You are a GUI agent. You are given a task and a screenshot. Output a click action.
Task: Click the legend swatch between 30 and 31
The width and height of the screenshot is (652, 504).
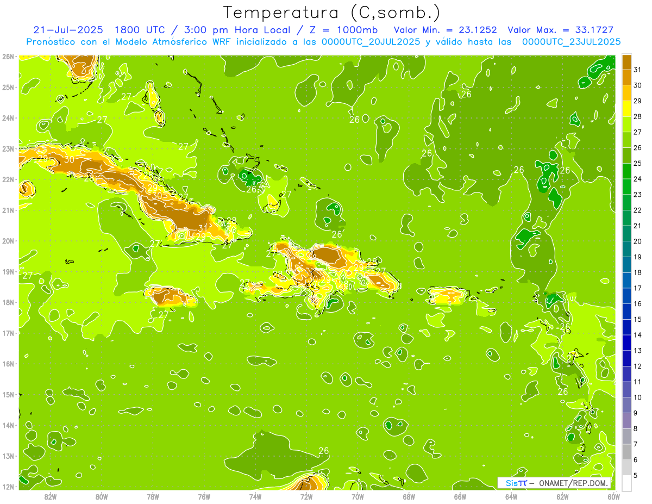pos(627,77)
